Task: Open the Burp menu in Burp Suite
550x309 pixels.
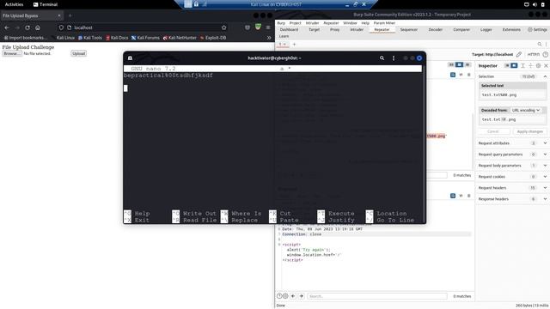Action: pos(281,23)
